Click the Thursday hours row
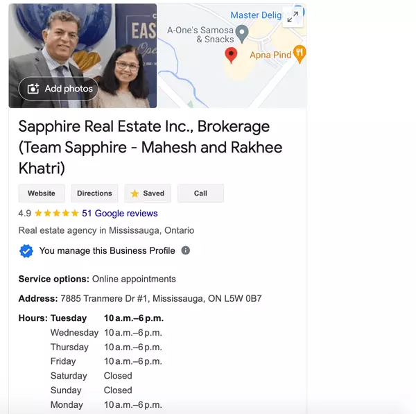416x414 pixels. point(106,347)
